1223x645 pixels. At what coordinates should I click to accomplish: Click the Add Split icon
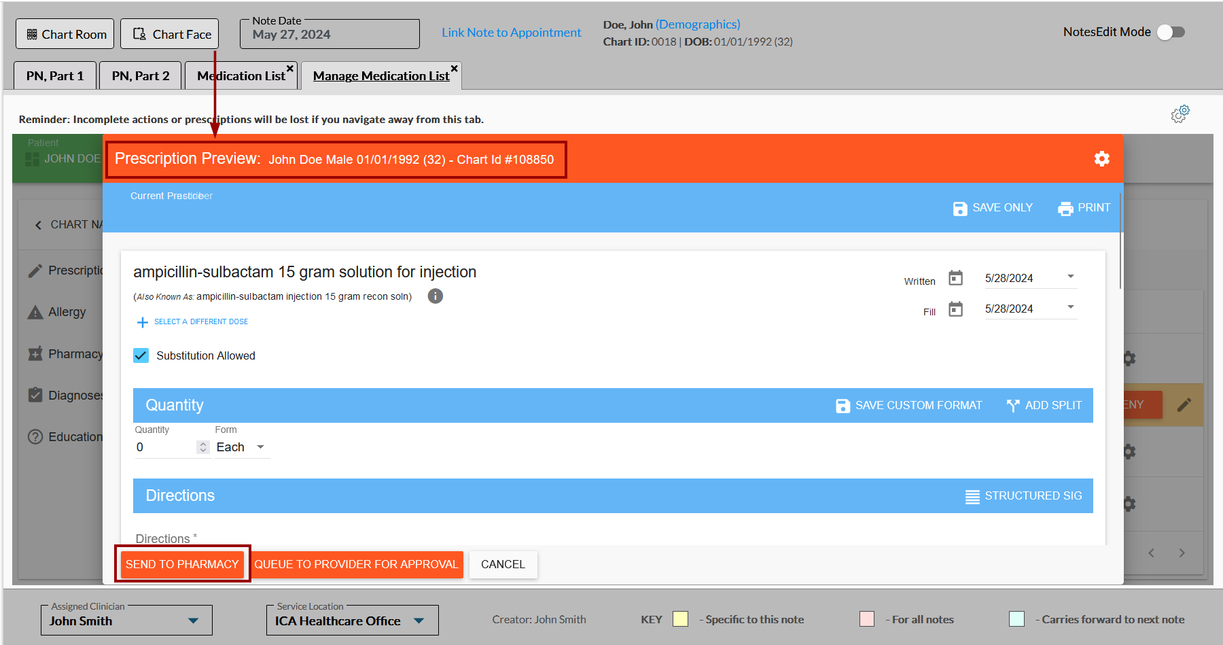(x=1013, y=406)
